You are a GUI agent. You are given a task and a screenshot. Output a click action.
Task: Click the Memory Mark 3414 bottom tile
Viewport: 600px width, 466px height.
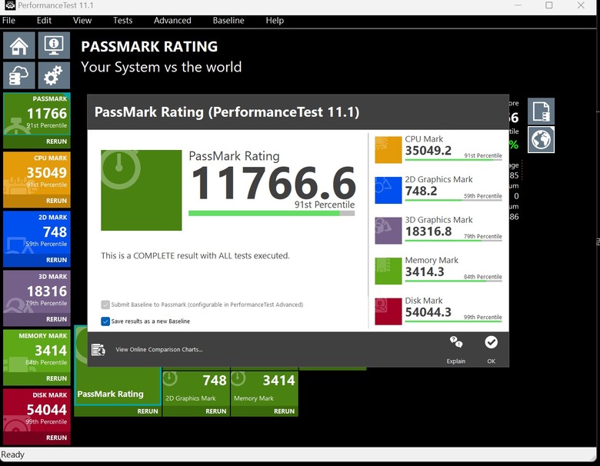265,388
